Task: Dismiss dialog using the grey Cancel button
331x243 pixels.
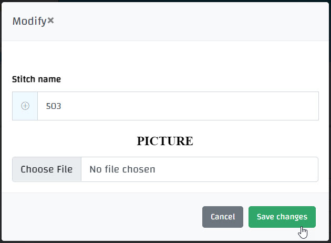Action: pyautogui.click(x=222, y=217)
